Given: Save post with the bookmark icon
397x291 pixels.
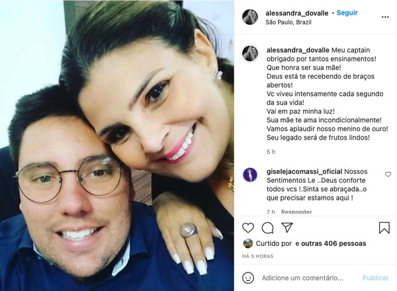Looking at the screenshot, I should pyautogui.click(x=384, y=228).
